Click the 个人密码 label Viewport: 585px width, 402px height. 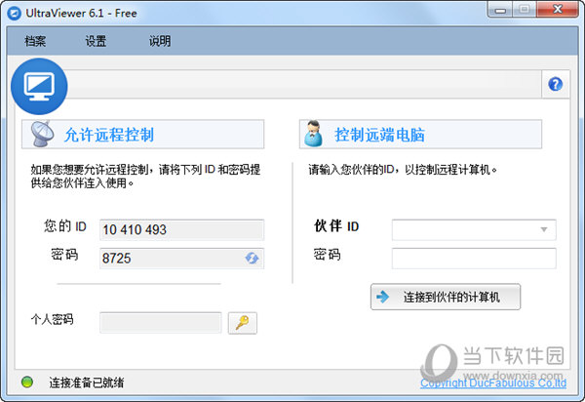[53, 319]
